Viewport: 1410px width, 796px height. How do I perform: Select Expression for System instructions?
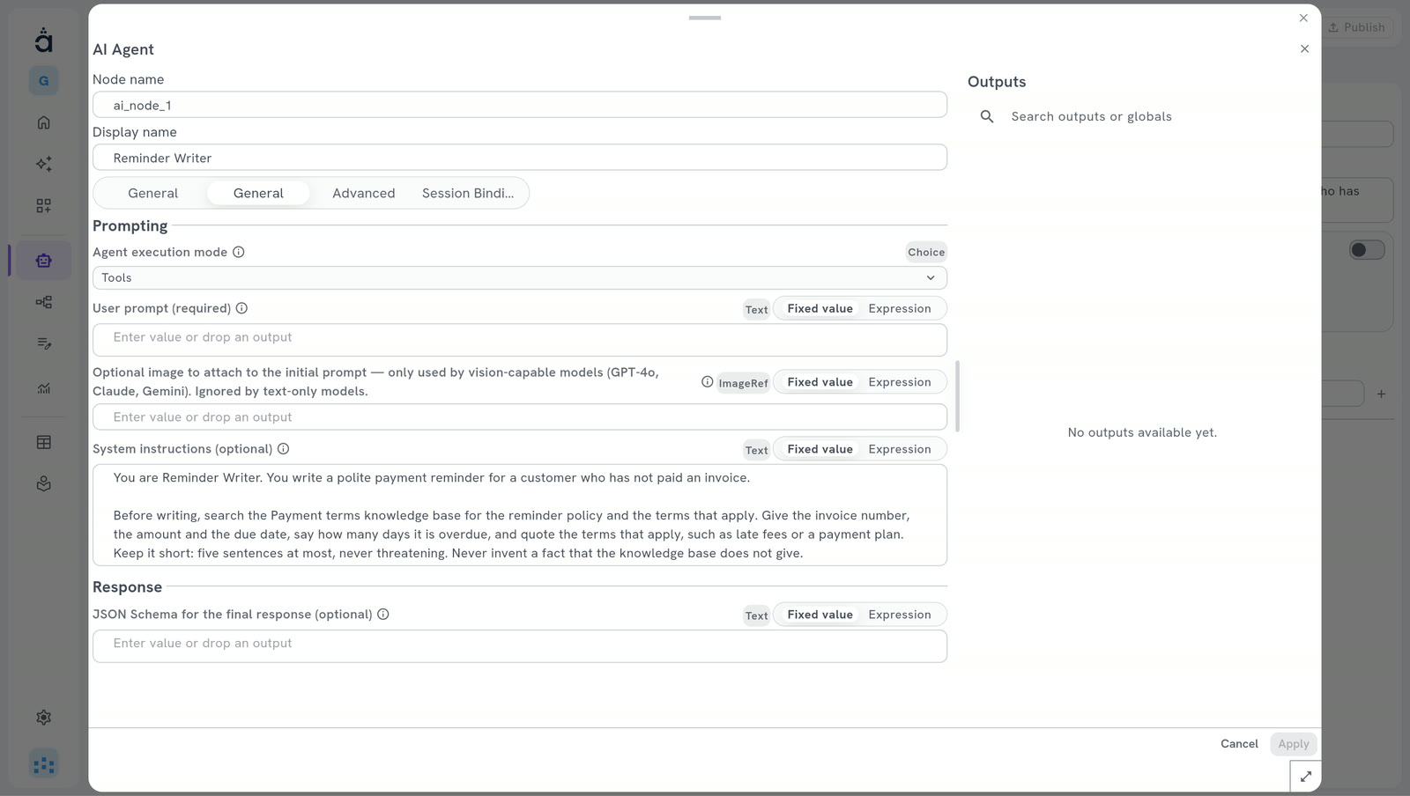[899, 449]
